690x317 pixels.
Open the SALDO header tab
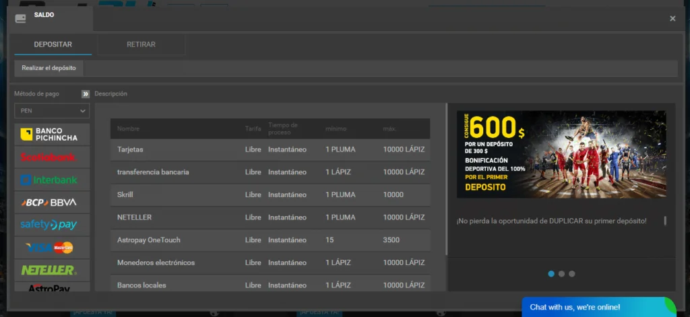[x=50, y=18]
